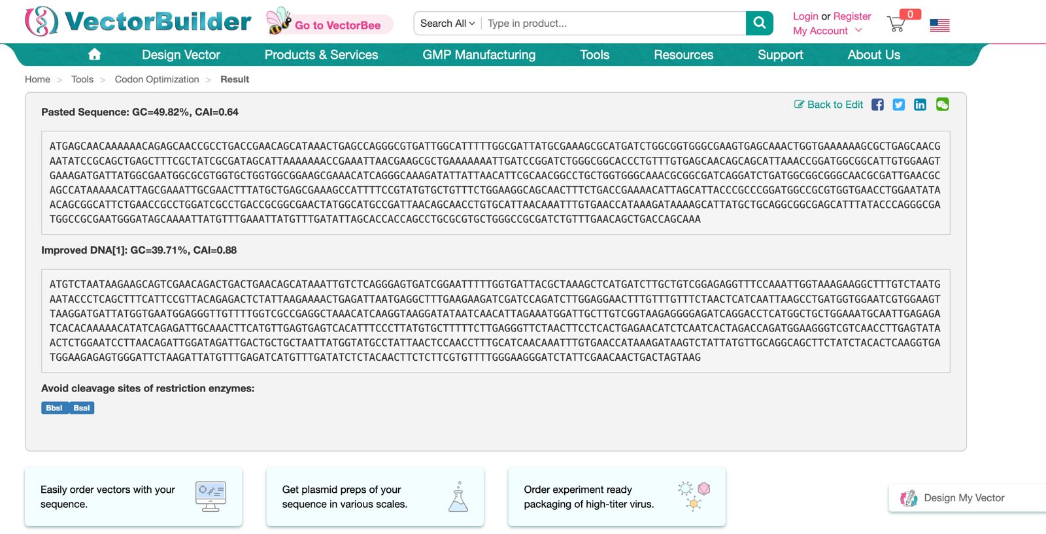1046x534 pixels.
Task: Open Get plasmid preps card
Action: (375, 497)
